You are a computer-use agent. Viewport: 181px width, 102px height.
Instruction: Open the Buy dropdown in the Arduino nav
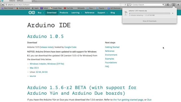(41, 12)
